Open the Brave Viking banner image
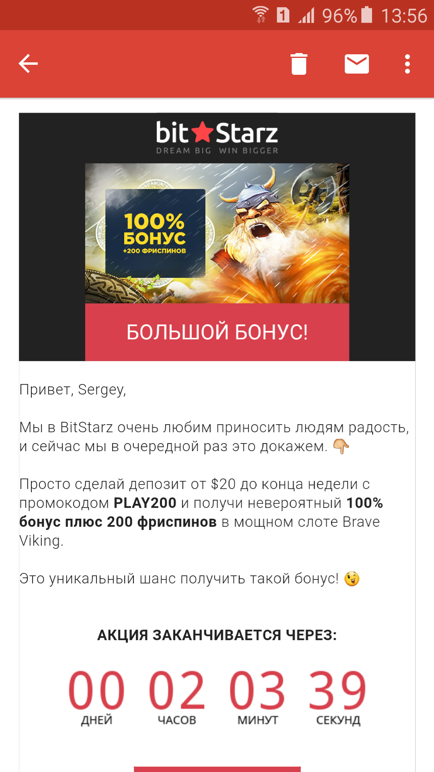This screenshot has height=772, width=434. click(217, 233)
